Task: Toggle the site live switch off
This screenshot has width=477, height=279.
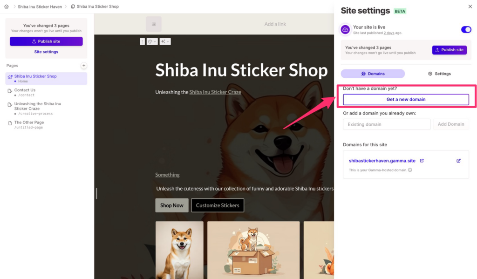Action: coord(466,29)
